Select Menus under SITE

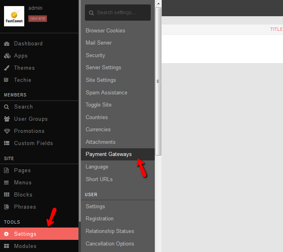39,183
